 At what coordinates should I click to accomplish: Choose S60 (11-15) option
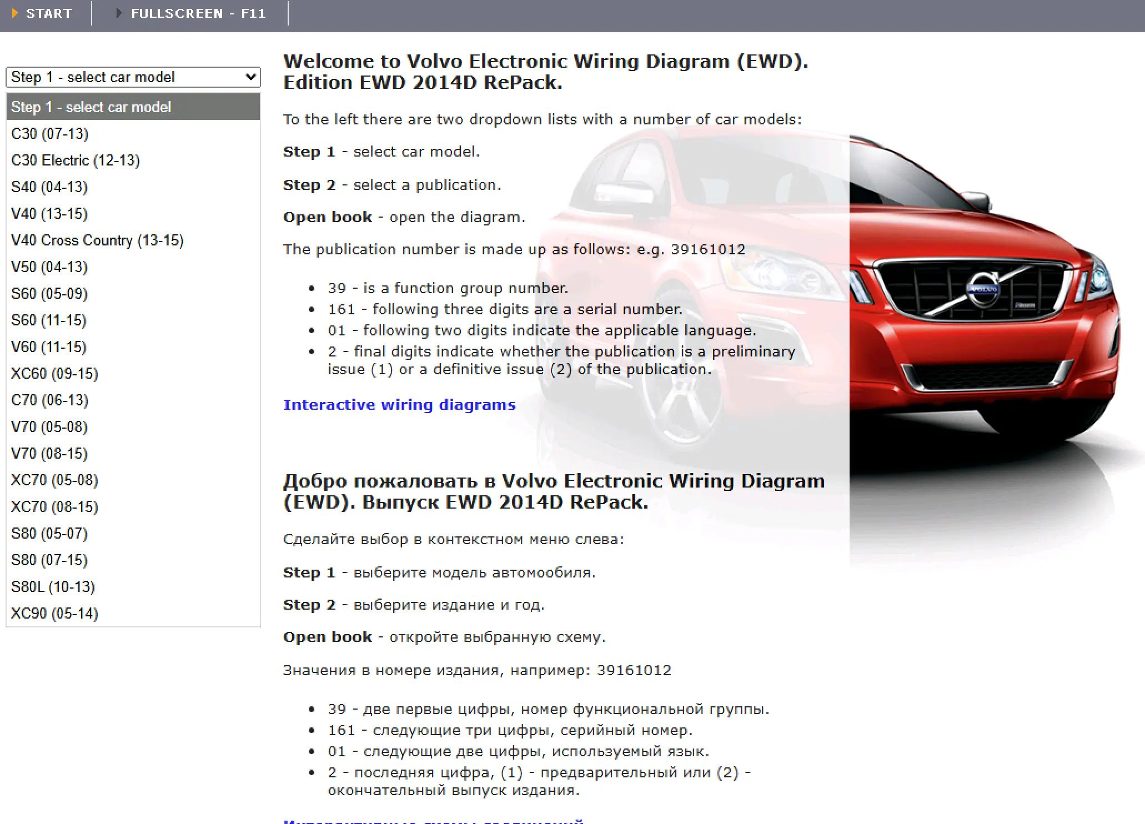[x=49, y=320]
